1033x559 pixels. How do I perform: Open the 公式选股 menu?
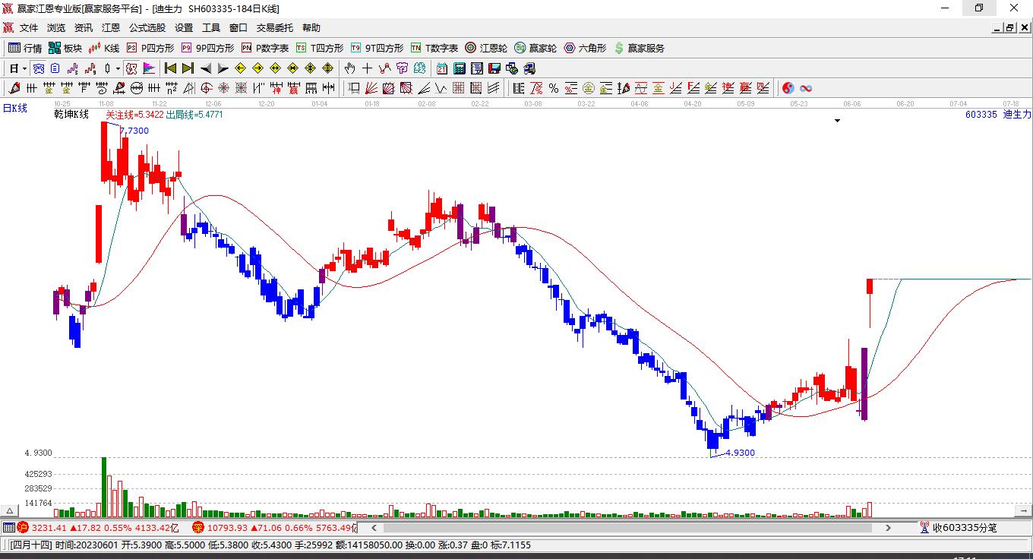(147, 28)
